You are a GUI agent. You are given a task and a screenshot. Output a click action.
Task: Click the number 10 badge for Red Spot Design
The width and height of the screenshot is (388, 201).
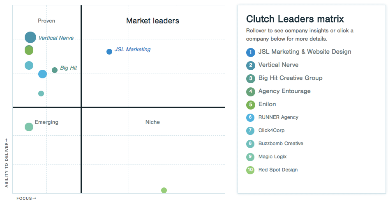[250, 170]
